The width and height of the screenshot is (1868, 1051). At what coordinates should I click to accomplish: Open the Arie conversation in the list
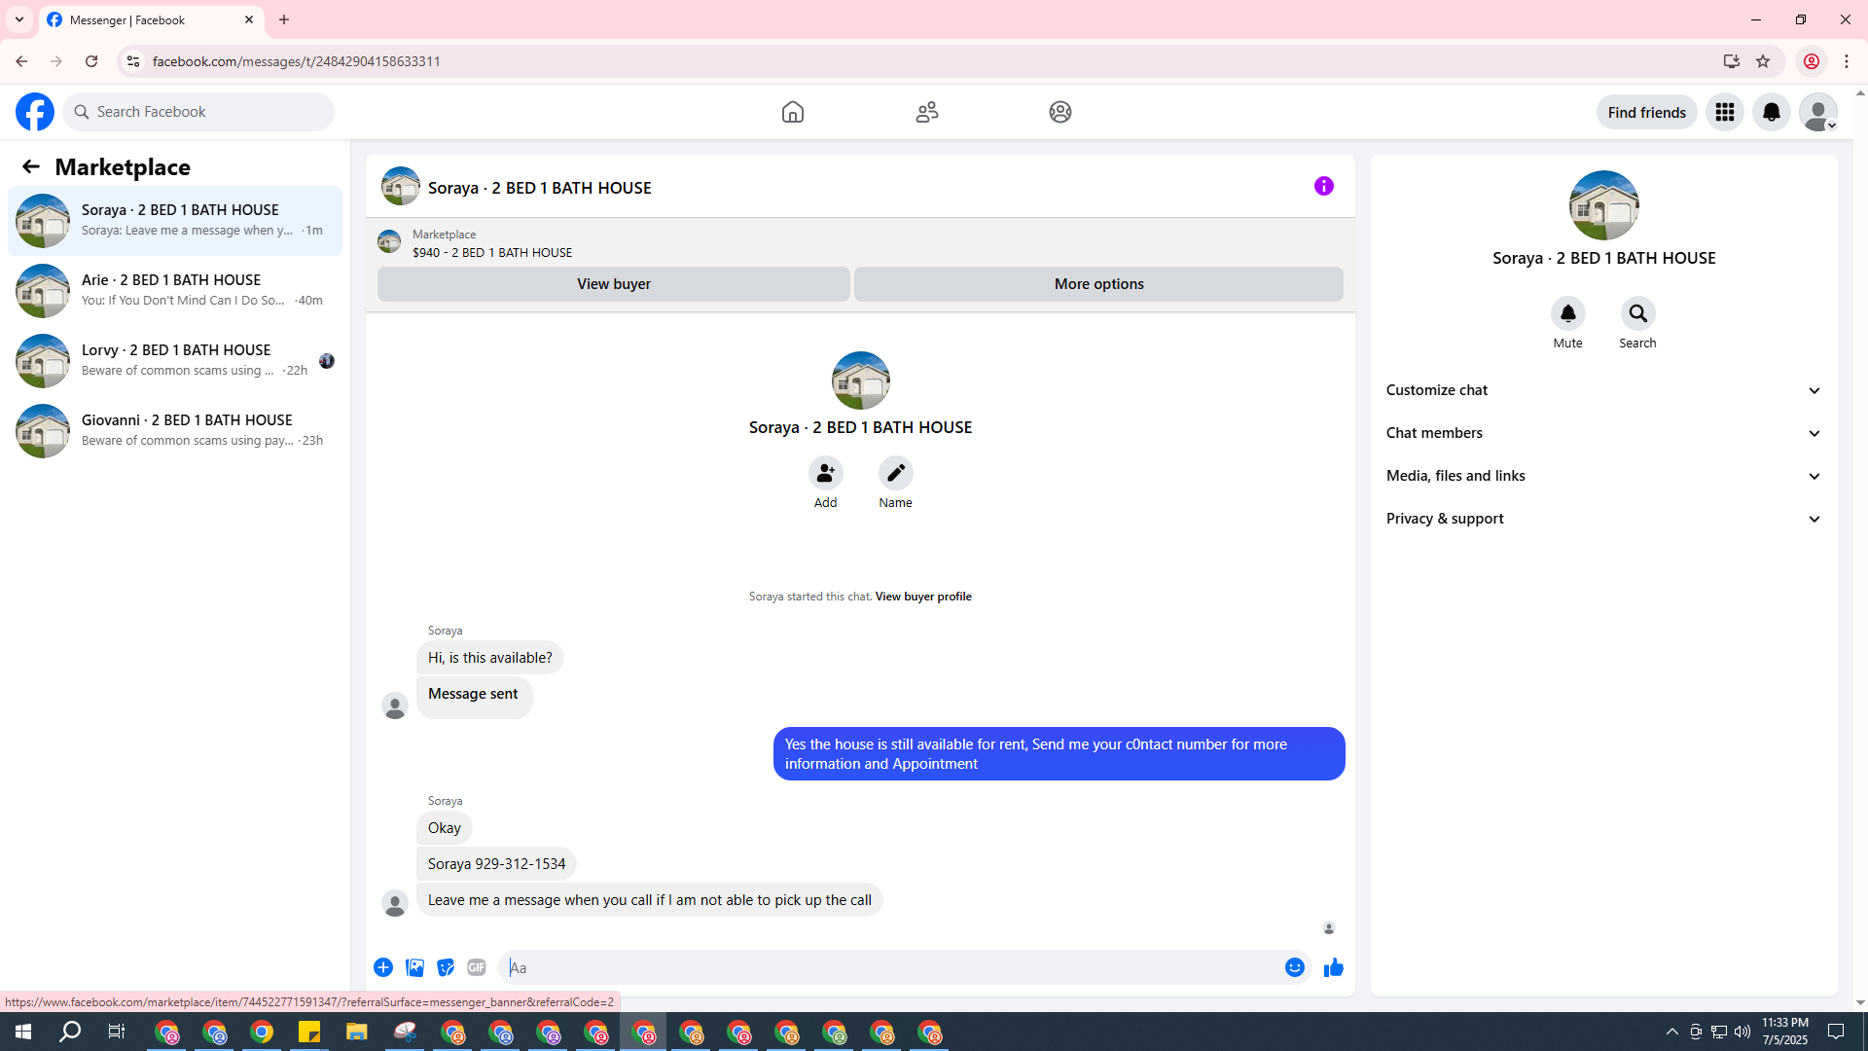click(175, 290)
